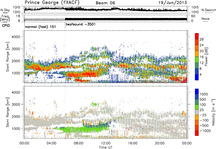
Task: Click "Slant Range [km]" label of power panel
Action: coord(8,57)
